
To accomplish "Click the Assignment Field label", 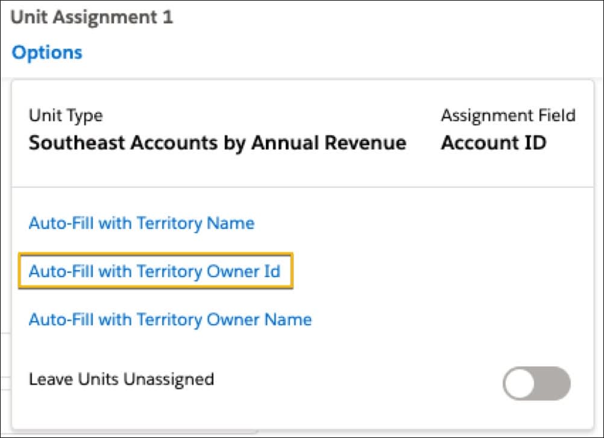I will tap(508, 116).
